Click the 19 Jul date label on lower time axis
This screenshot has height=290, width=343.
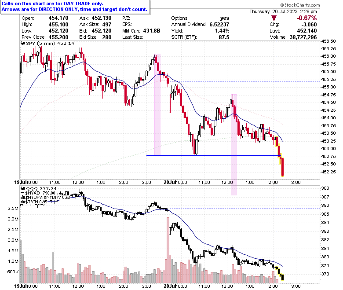20,286
